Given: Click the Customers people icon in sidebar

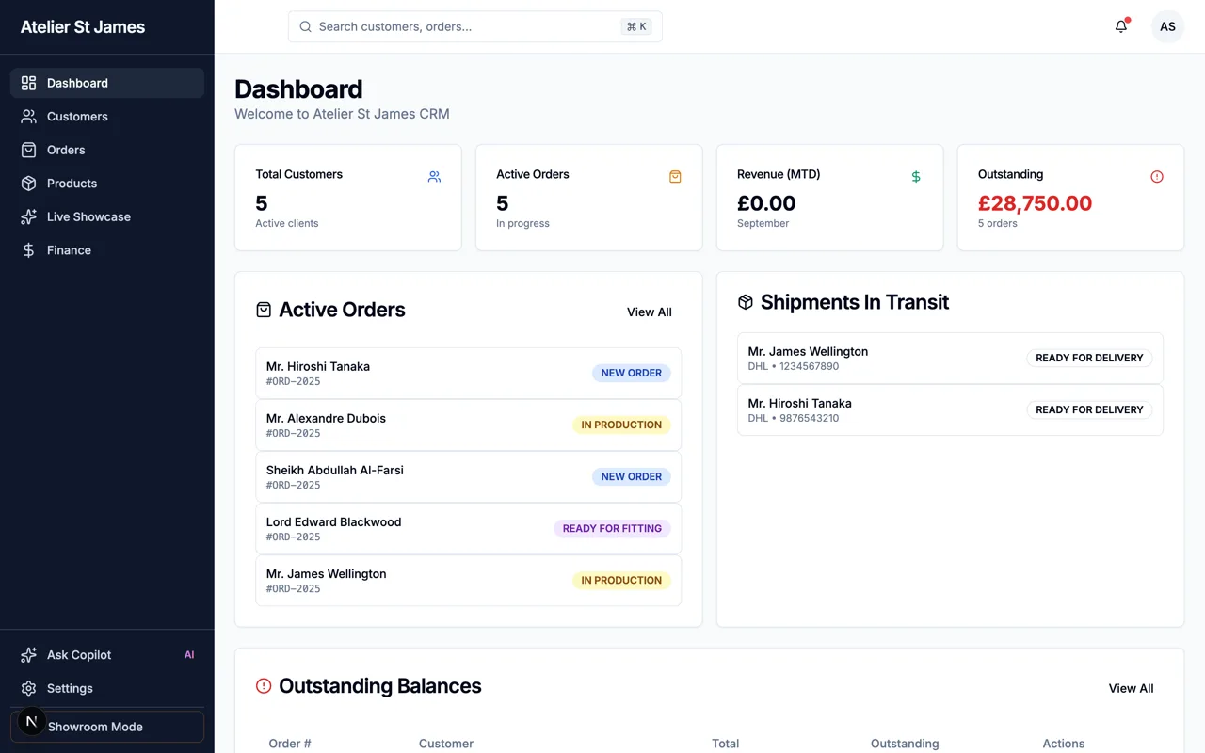Looking at the screenshot, I should (x=28, y=117).
